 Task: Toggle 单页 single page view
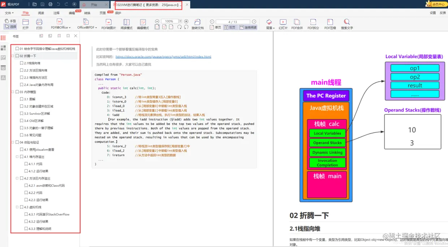[216, 27]
